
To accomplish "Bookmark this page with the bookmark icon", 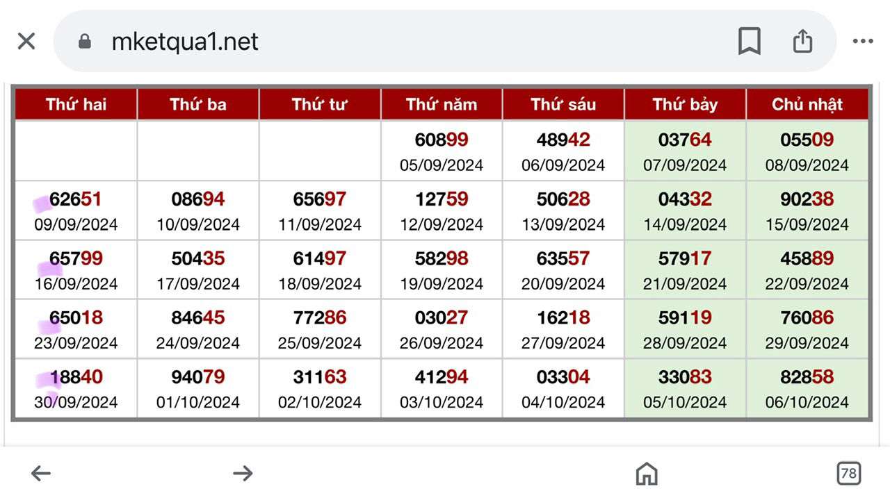I will coord(749,42).
